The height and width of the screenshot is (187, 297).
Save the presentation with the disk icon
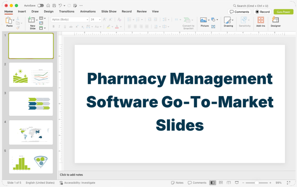(x=54, y=6)
